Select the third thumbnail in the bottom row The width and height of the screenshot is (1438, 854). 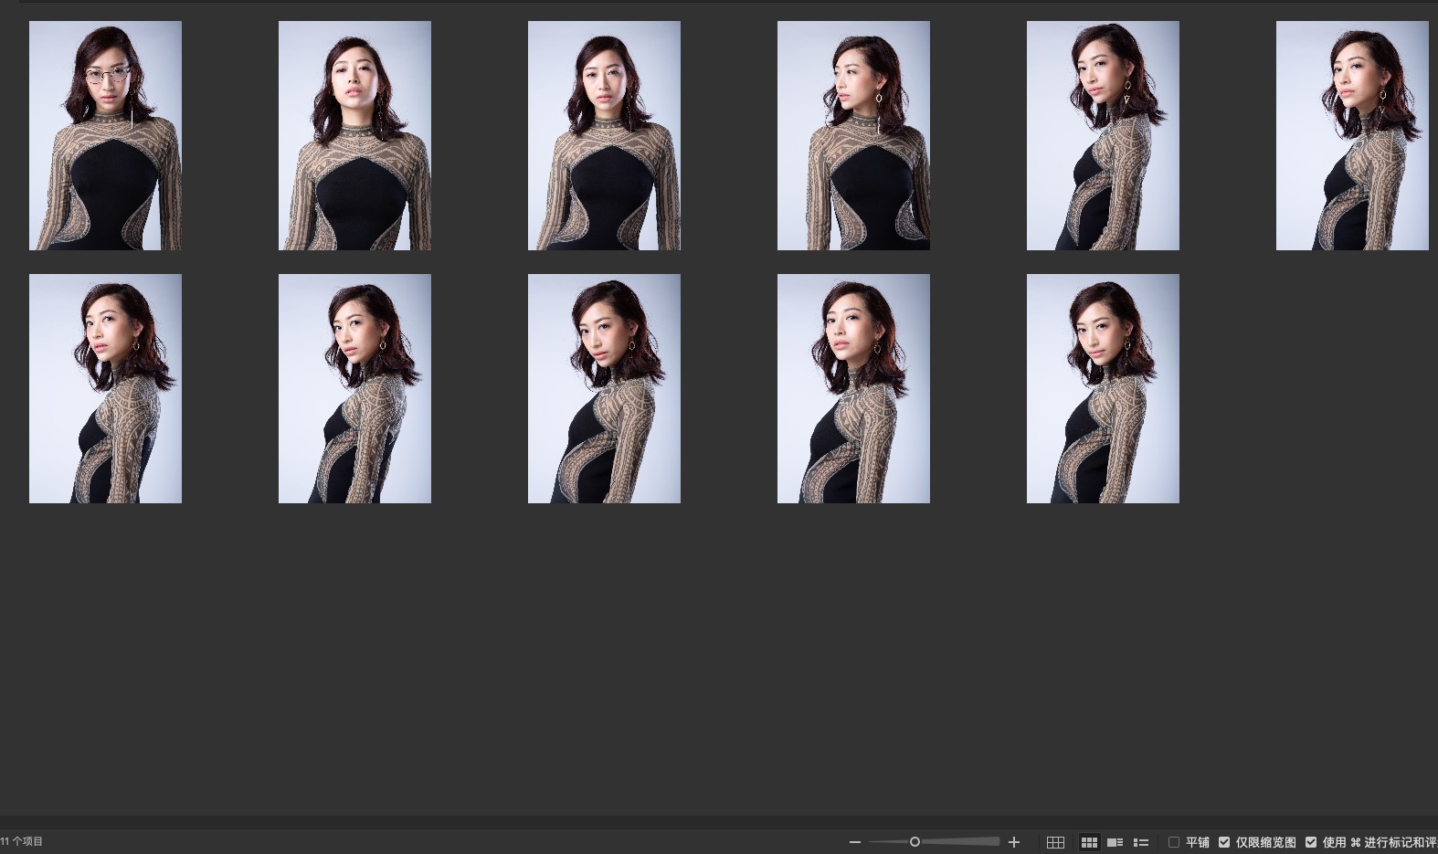pos(604,388)
